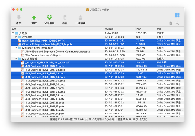
Task: Click the 全部解压 (Extract All) icon
Action: (50, 18)
